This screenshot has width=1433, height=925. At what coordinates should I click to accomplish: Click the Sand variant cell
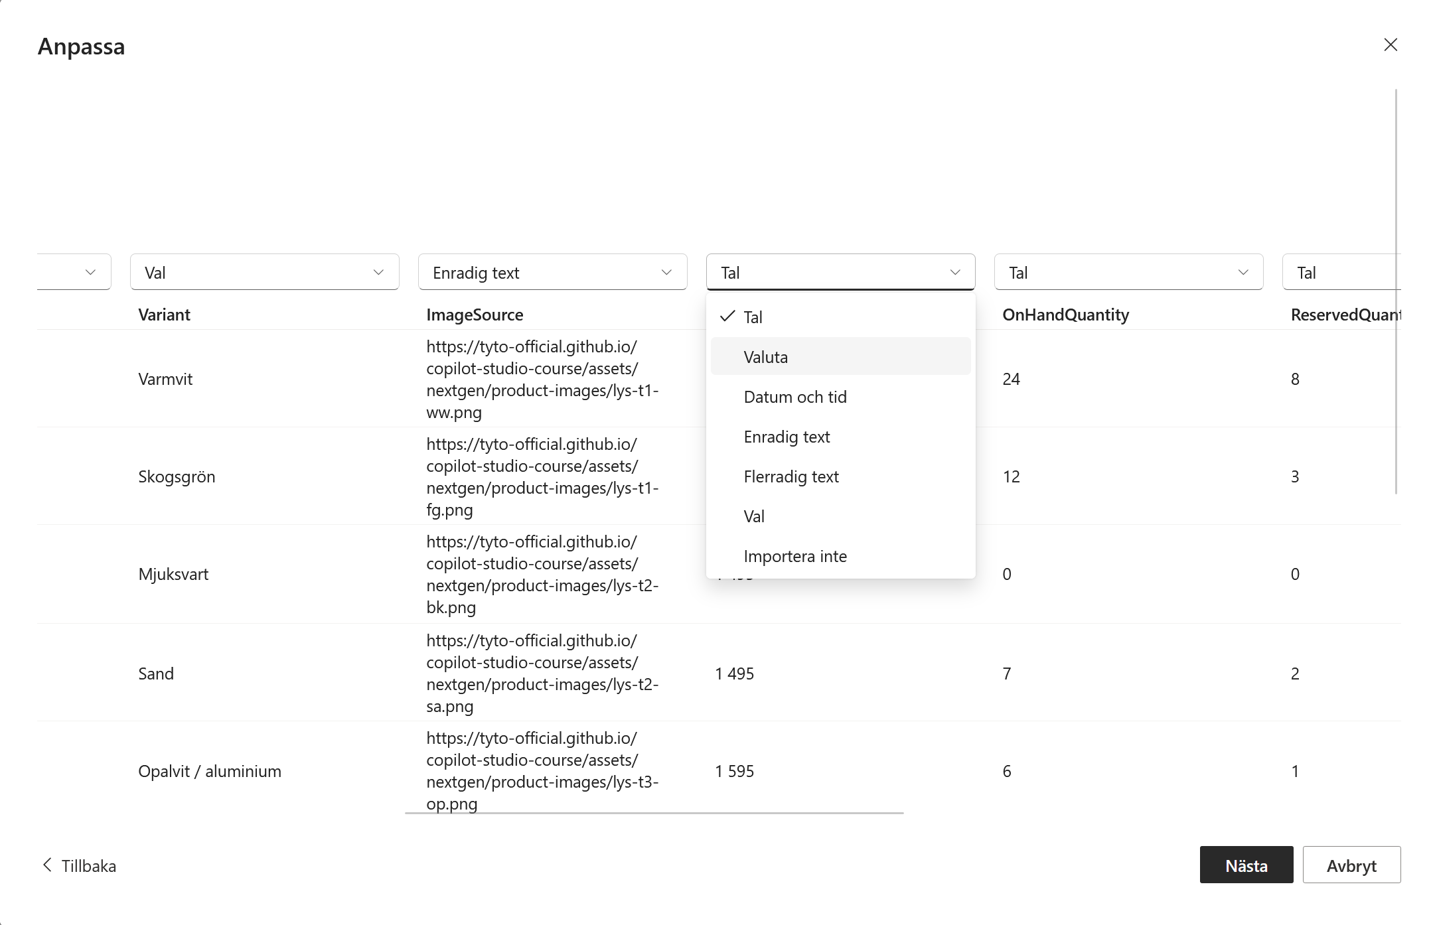click(156, 674)
